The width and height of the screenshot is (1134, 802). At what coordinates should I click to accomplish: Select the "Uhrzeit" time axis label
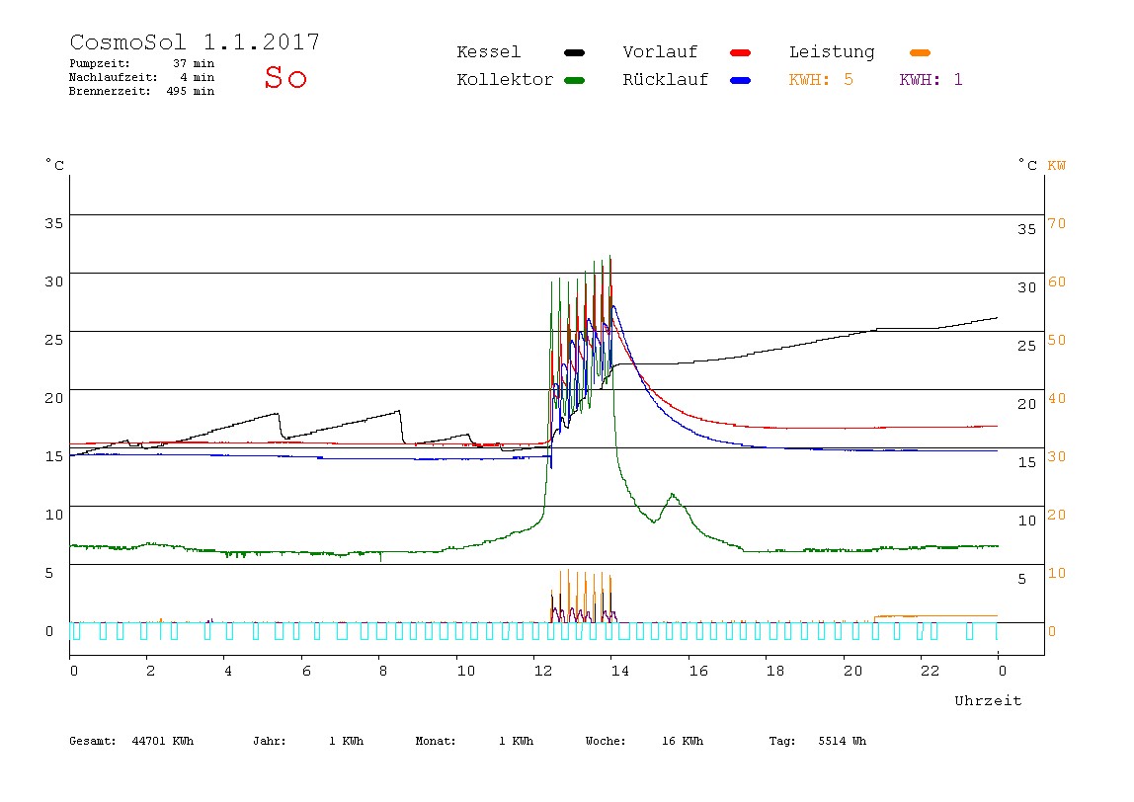point(988,700)
